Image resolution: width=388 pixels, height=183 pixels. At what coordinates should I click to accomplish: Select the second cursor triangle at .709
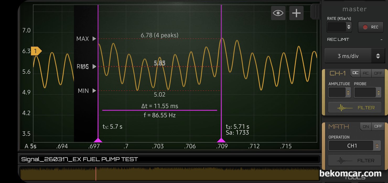coord(221,140)
